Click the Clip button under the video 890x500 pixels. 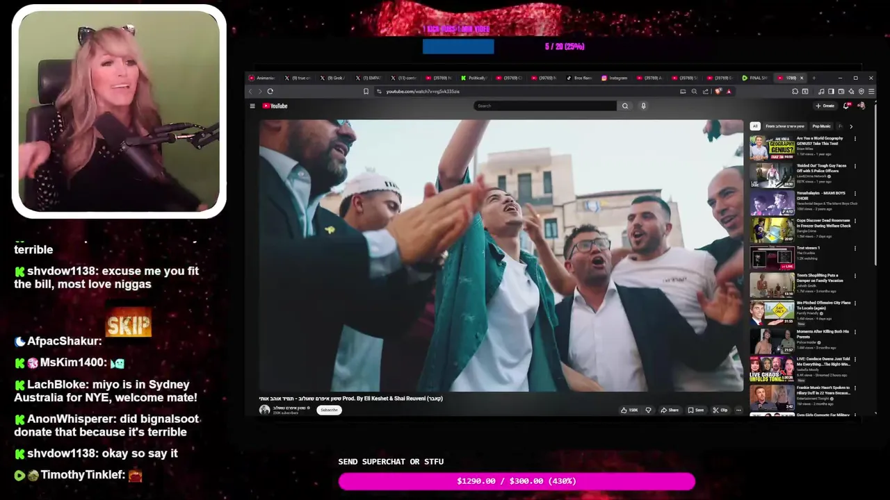point(720,410)
